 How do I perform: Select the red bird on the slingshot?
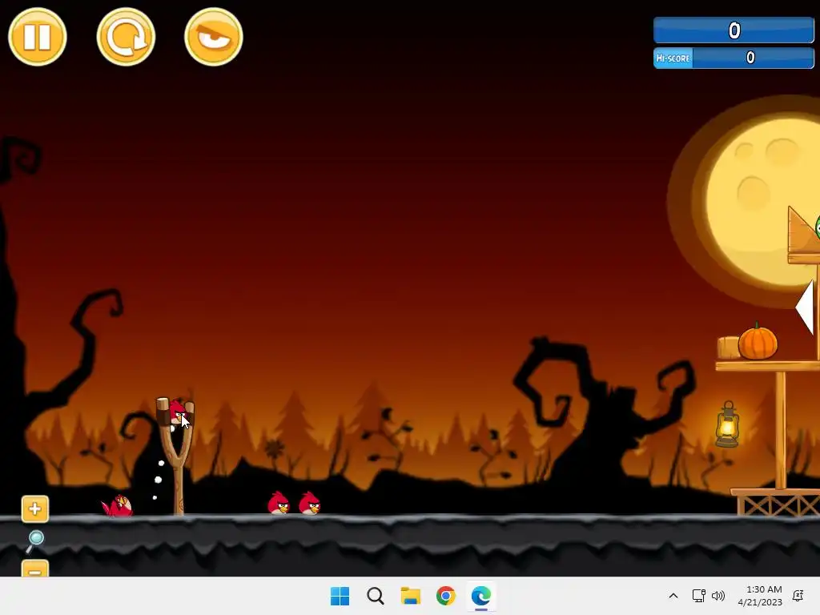[x=178, y=412]
